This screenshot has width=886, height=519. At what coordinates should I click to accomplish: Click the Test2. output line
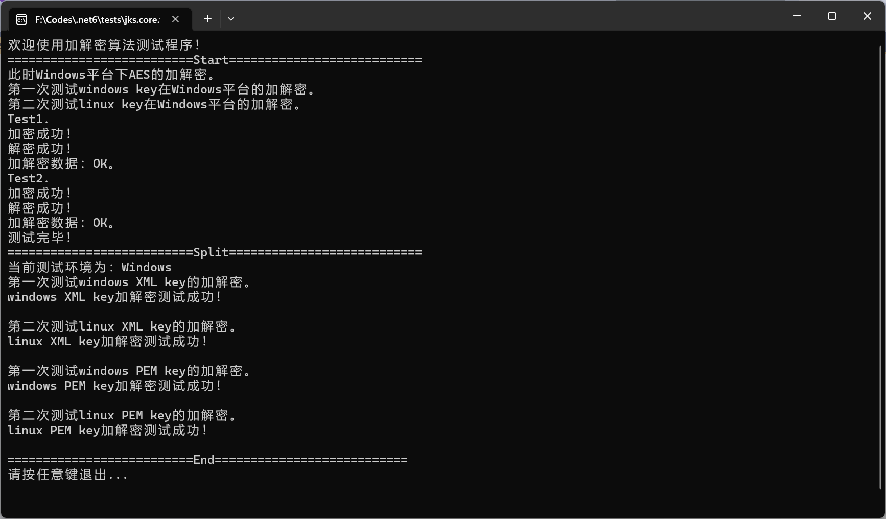click(x=28, y=179)
